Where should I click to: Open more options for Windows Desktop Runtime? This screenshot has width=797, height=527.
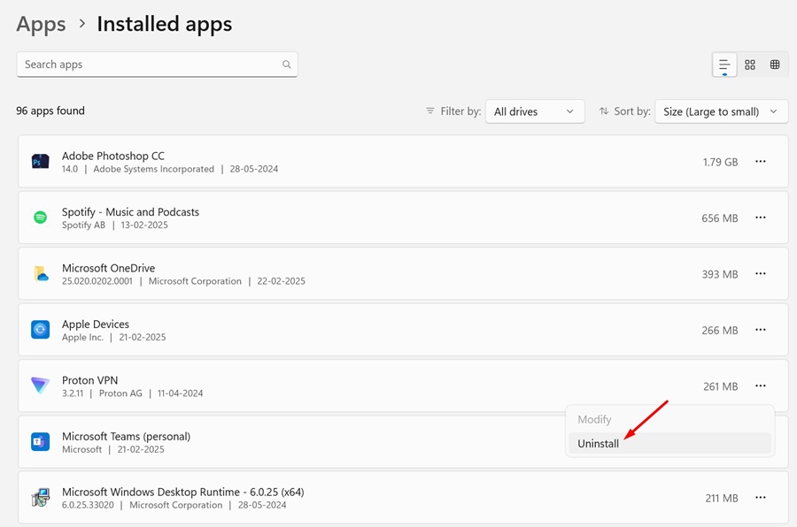(760, 498)
